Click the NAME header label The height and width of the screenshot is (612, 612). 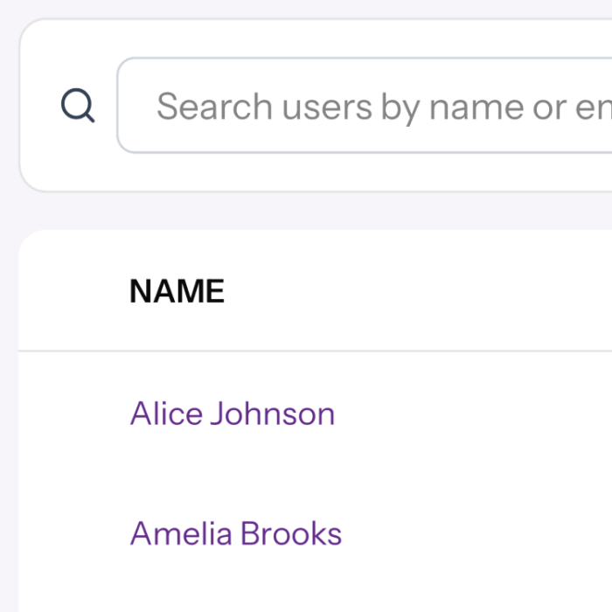coord(177,291)
